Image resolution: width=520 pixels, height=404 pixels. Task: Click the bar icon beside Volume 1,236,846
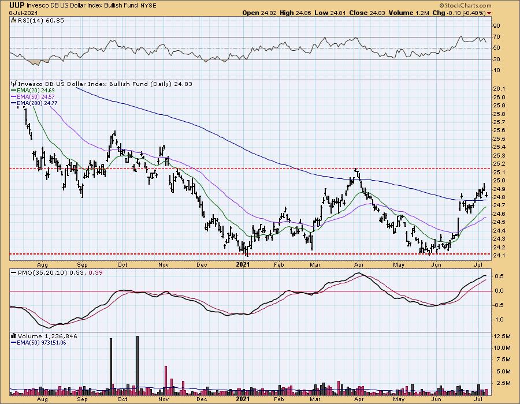coord(14,336)
